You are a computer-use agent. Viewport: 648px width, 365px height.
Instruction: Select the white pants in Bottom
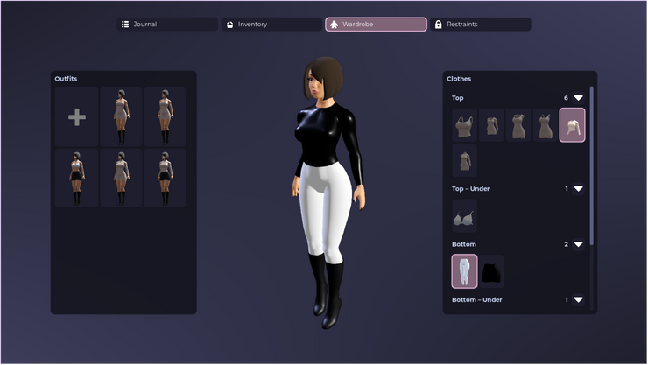464,271
